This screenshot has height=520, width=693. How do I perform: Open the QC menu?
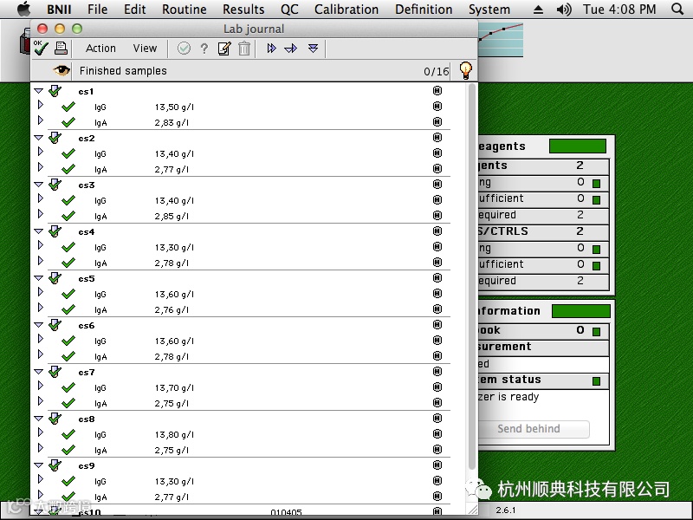(289, 10)
